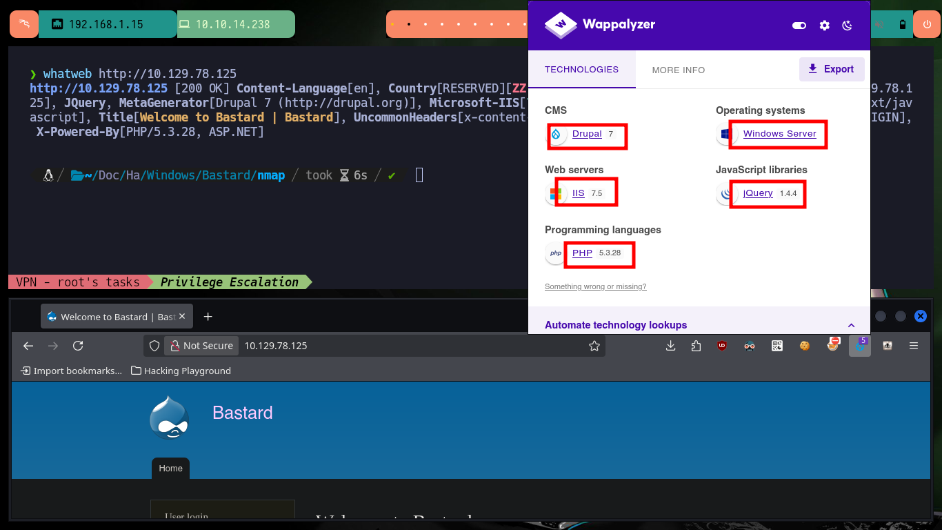Viewport: 942px width, 530px height.
Task: Click the IIS Microsoft logo icon
Action: pyautogui.click(x=556, y=194)
